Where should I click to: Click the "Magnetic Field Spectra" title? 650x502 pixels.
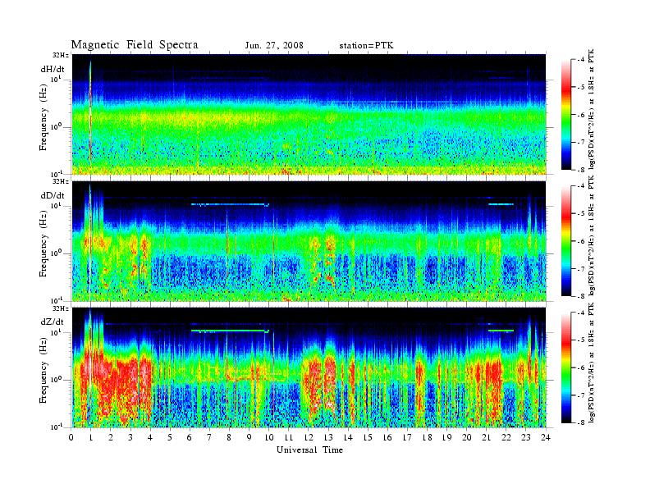pos(135,45)
